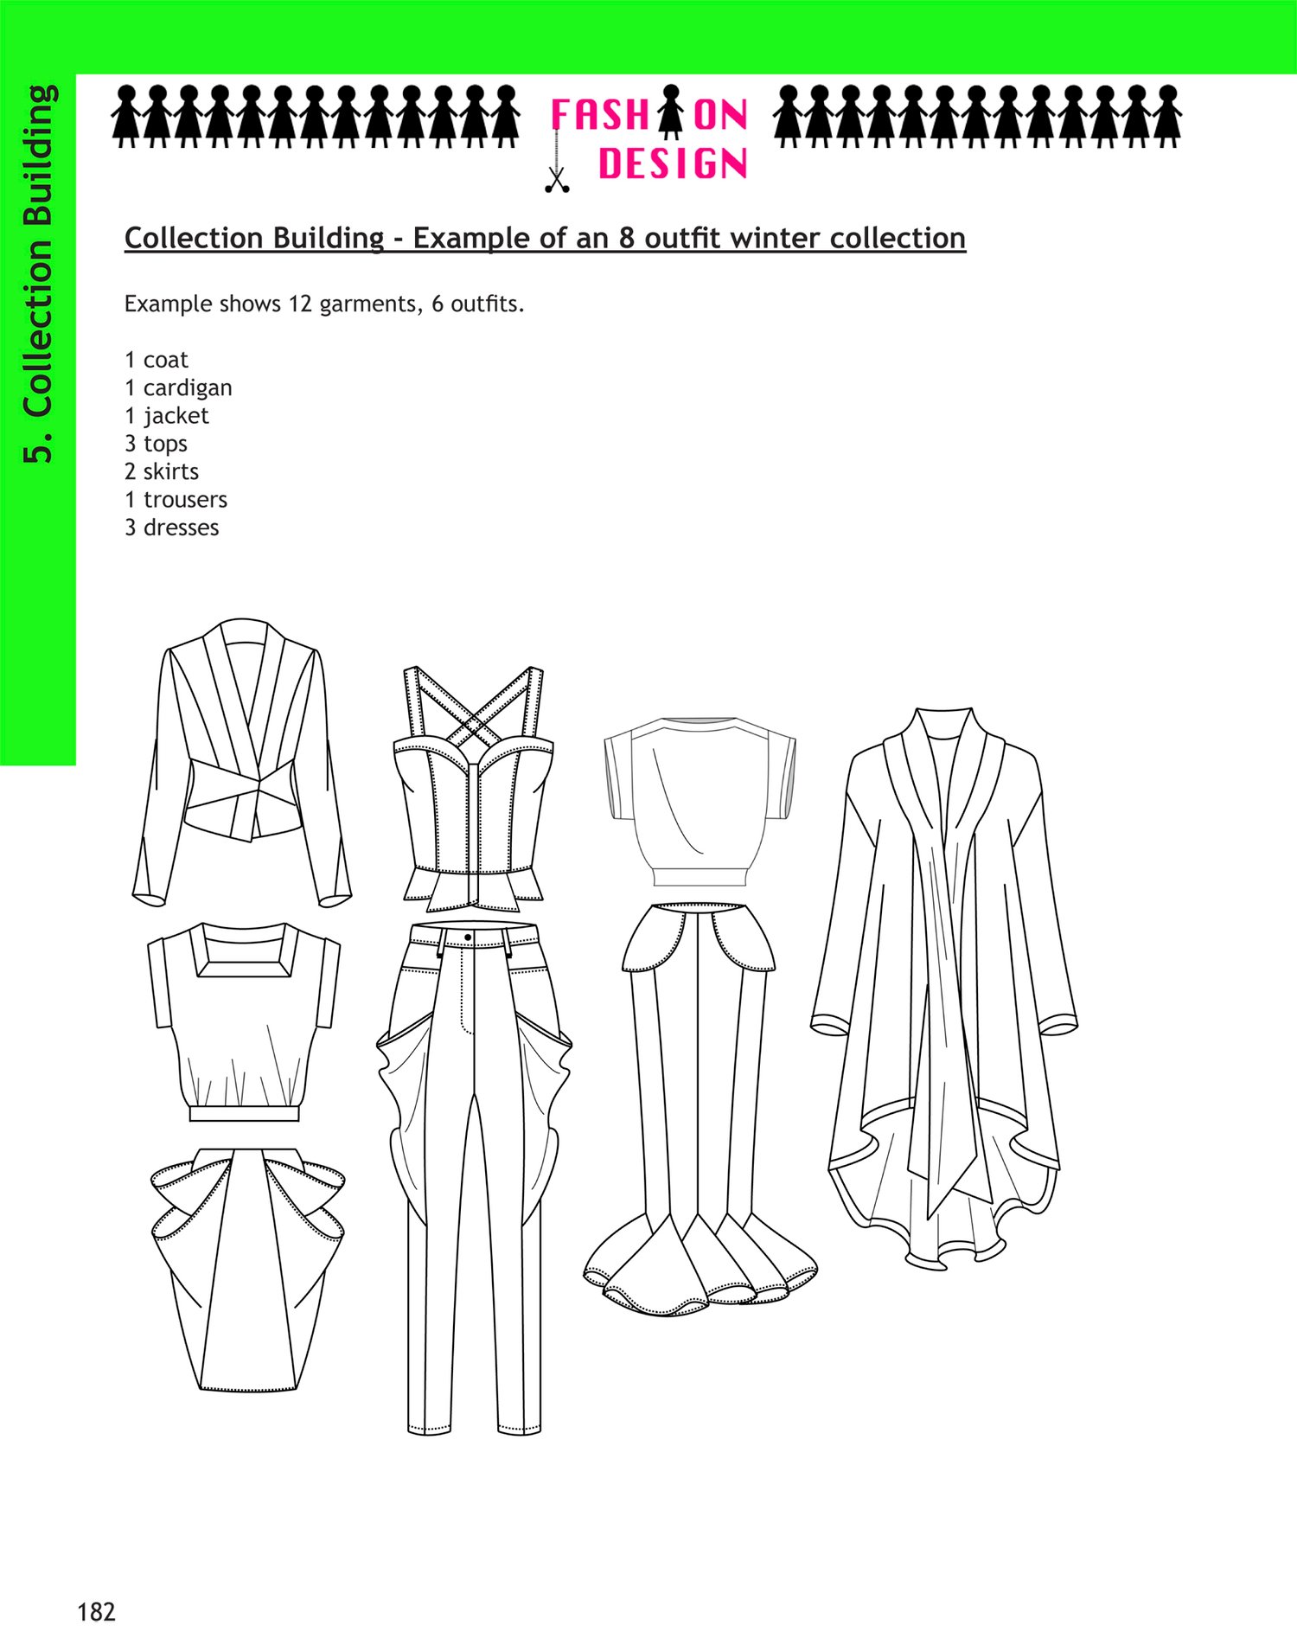Click the "3 dresses" list line
This screenshot has width=1297, height=1632.
click(x=171, y=528)
